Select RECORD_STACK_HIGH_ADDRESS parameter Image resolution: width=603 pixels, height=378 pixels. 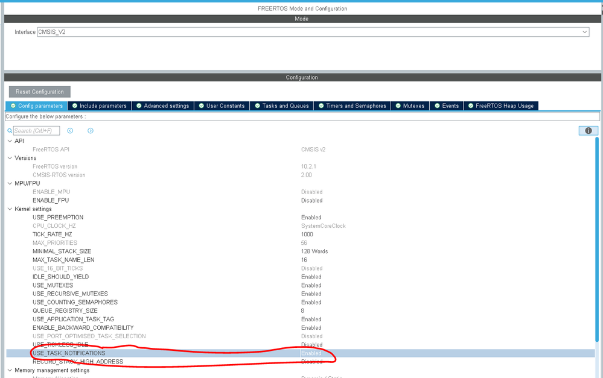pos(78,362)
